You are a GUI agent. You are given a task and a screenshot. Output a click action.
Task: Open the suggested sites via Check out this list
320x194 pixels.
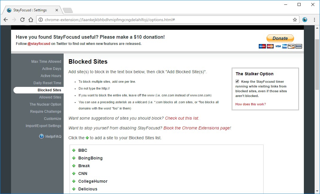[x=182, y=118]
